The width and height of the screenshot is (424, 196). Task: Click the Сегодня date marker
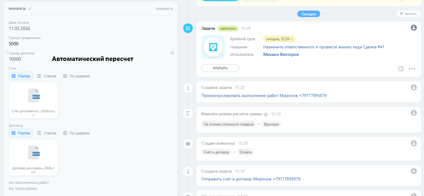click(x=308, y=14)
